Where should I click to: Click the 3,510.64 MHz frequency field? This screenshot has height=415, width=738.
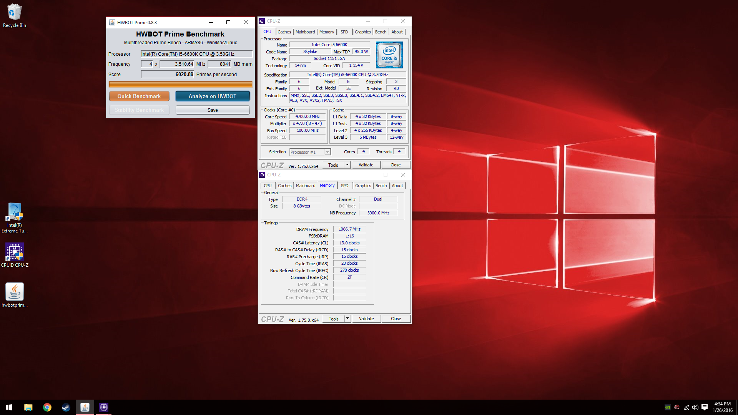coord(177,64)
